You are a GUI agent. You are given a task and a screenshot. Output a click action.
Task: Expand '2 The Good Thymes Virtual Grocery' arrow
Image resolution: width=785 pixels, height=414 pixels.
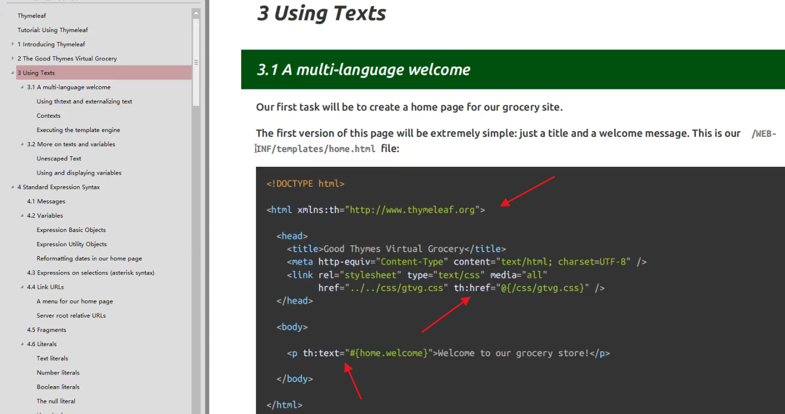point(13,58)
